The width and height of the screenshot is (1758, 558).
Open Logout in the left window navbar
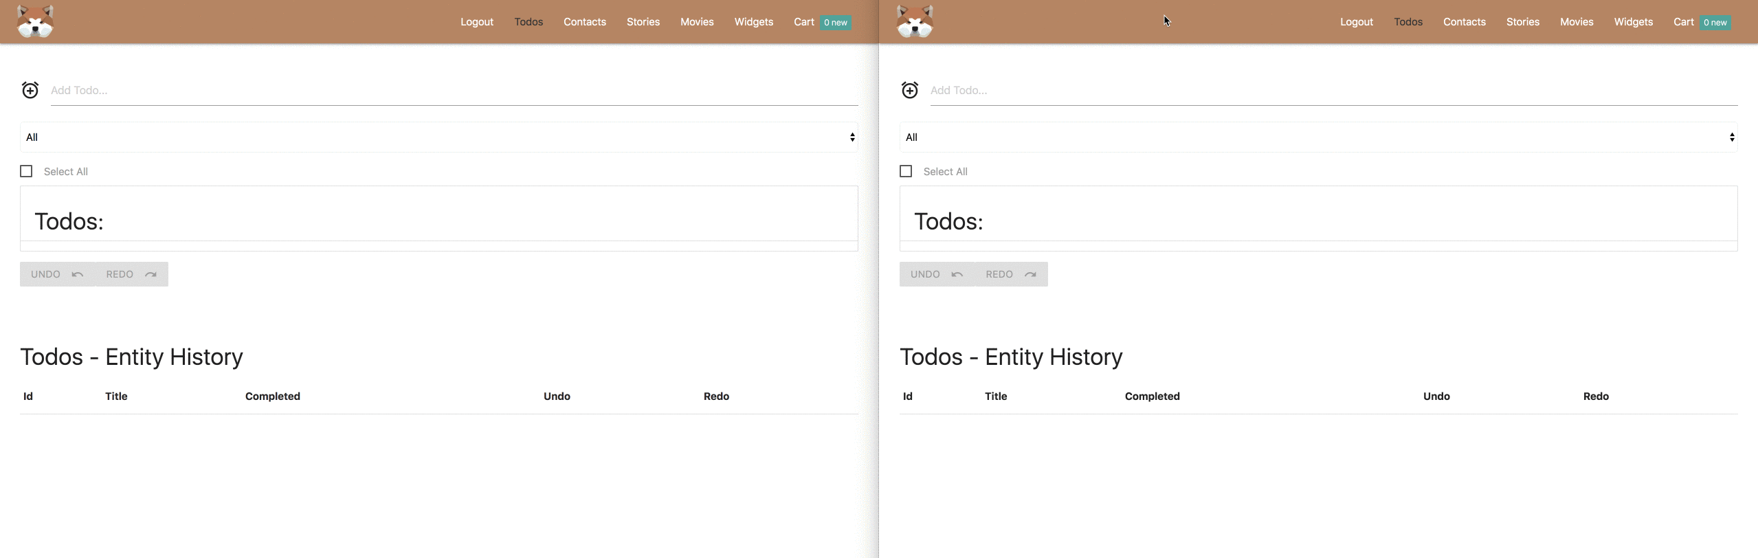pyautogui.click(x=477, y=22)
